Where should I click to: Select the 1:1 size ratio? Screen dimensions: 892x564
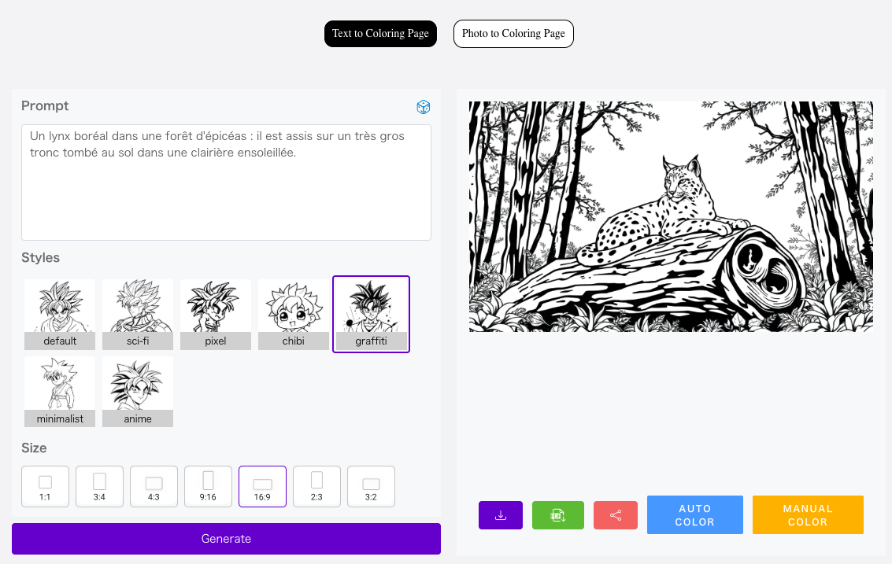[45, 487]
